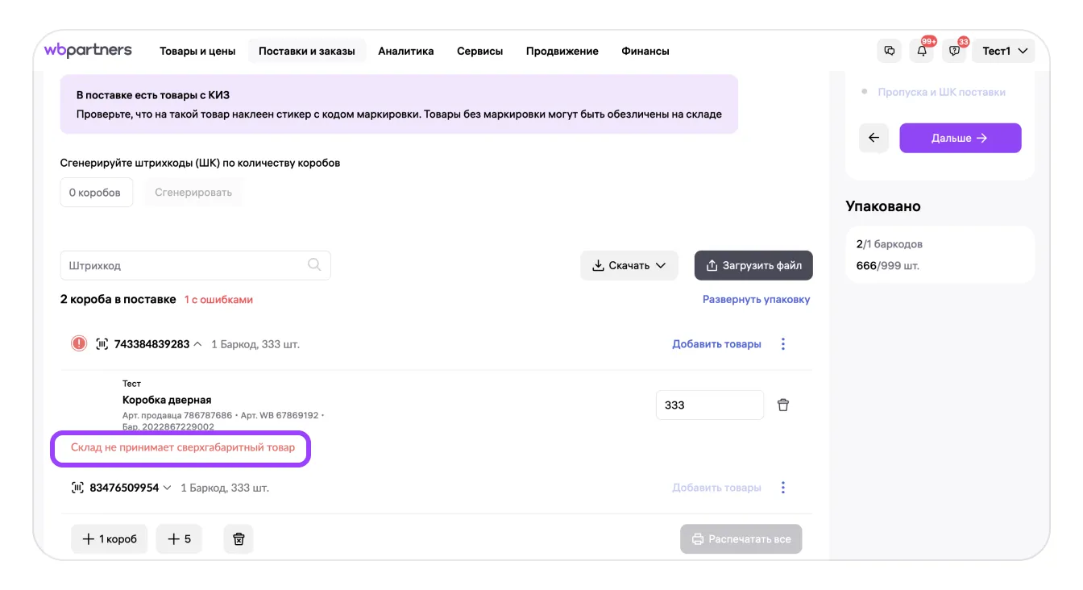Open the chat messages icon in header
The width and height of the screenshot is (1083, 590).
[890, 51]
